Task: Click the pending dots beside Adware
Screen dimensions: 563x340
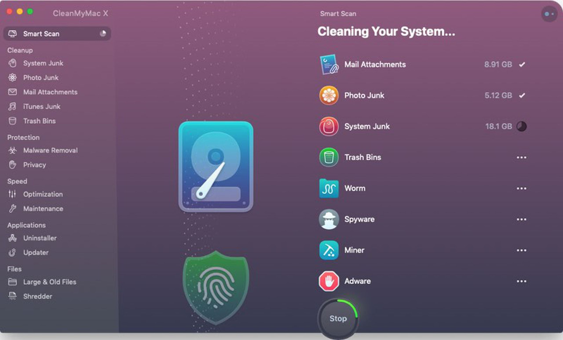Action: (x=522, y=281)
